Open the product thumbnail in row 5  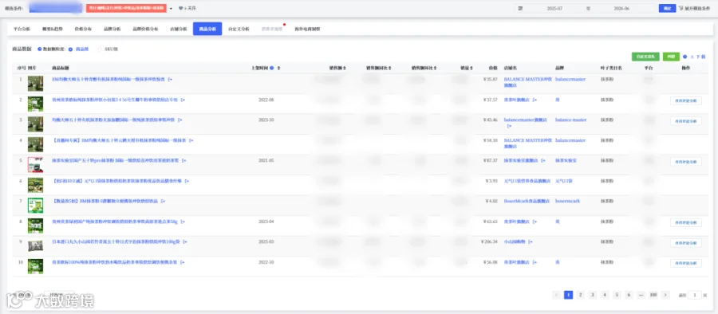click(35, 165)
